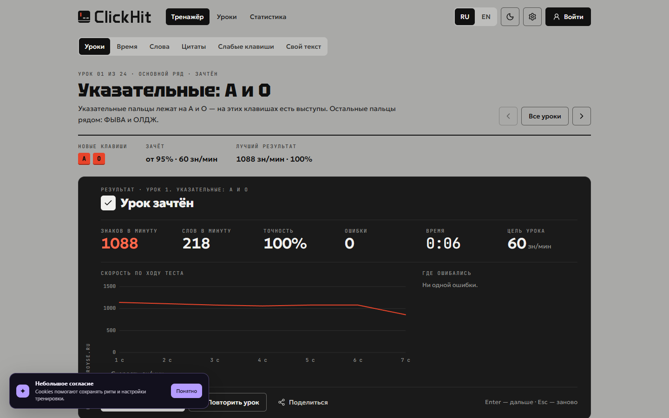Image resolution: width=669 pixels, height=418 pixels.
Task: Click the lesson passed checkmark icon
Action: 108,203
